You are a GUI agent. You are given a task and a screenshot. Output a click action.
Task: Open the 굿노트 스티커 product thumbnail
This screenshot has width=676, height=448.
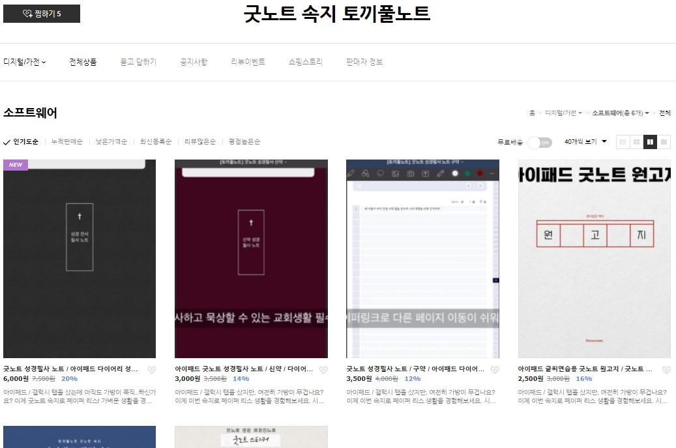point(251,437)
